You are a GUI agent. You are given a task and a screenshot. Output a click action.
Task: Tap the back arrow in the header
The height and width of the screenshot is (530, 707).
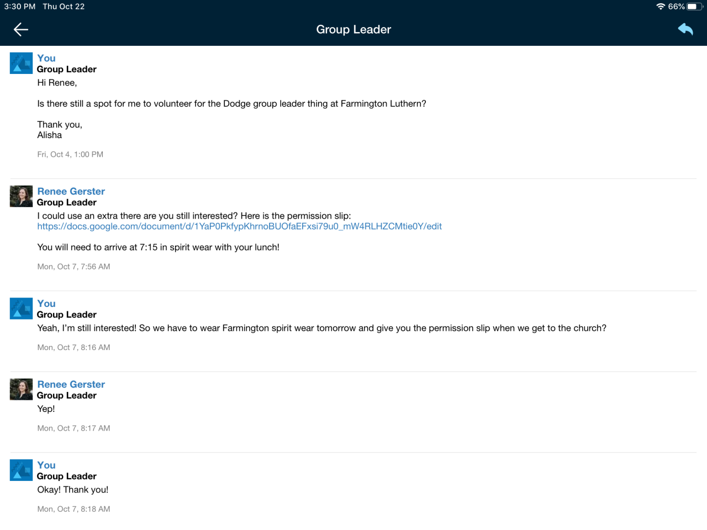(21, 29)
